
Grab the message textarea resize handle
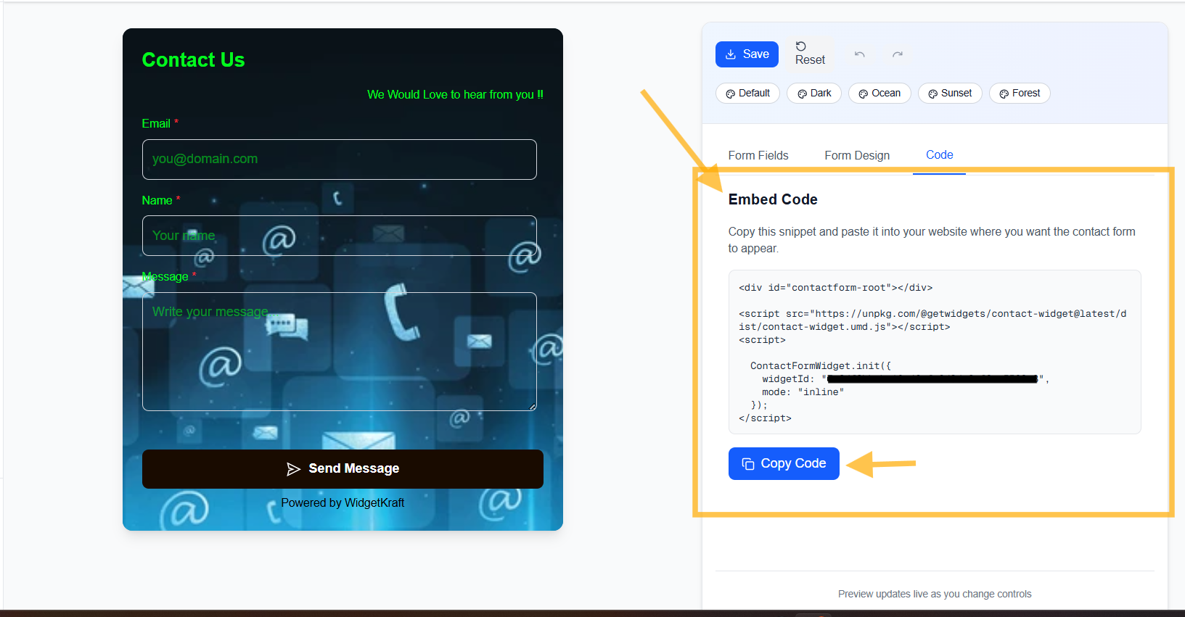coord(533,407)
